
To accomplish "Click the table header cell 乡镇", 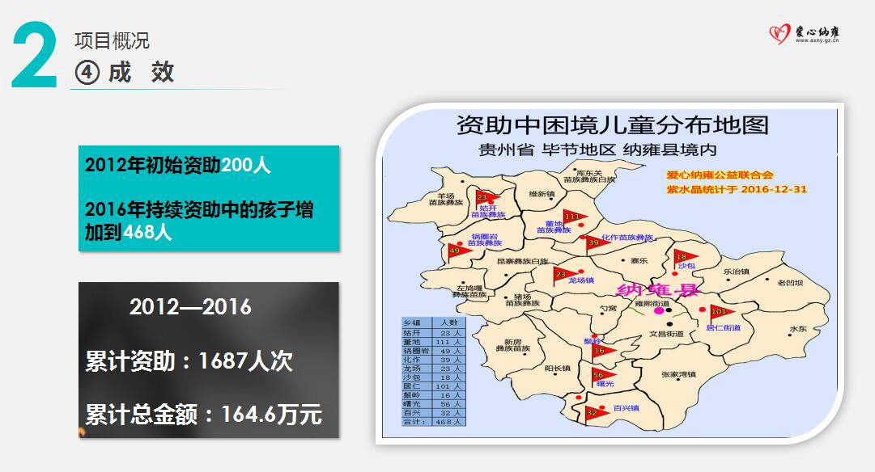I will tap(417, 322).
